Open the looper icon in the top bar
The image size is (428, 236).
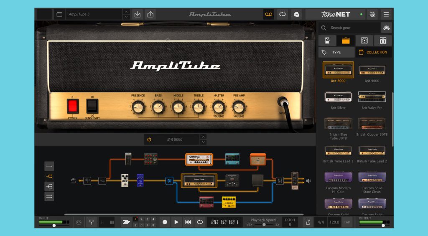pos(283,14)
